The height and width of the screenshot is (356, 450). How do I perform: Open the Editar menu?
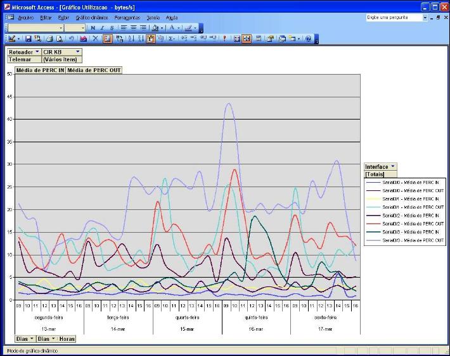(46, 18)
